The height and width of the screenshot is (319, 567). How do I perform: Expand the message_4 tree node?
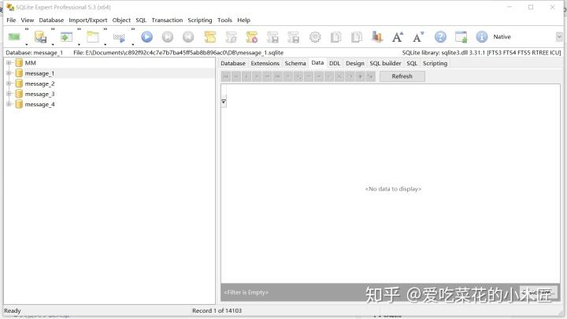click(x=9, y=104)
